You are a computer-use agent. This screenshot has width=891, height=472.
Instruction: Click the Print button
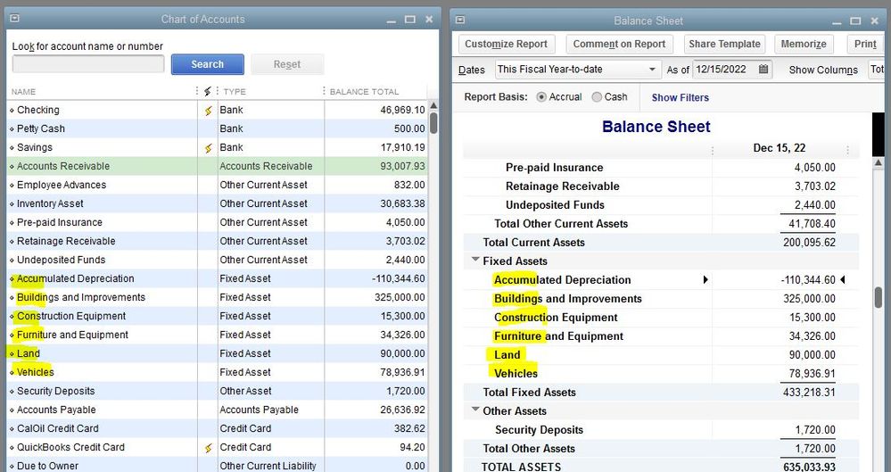865,44
